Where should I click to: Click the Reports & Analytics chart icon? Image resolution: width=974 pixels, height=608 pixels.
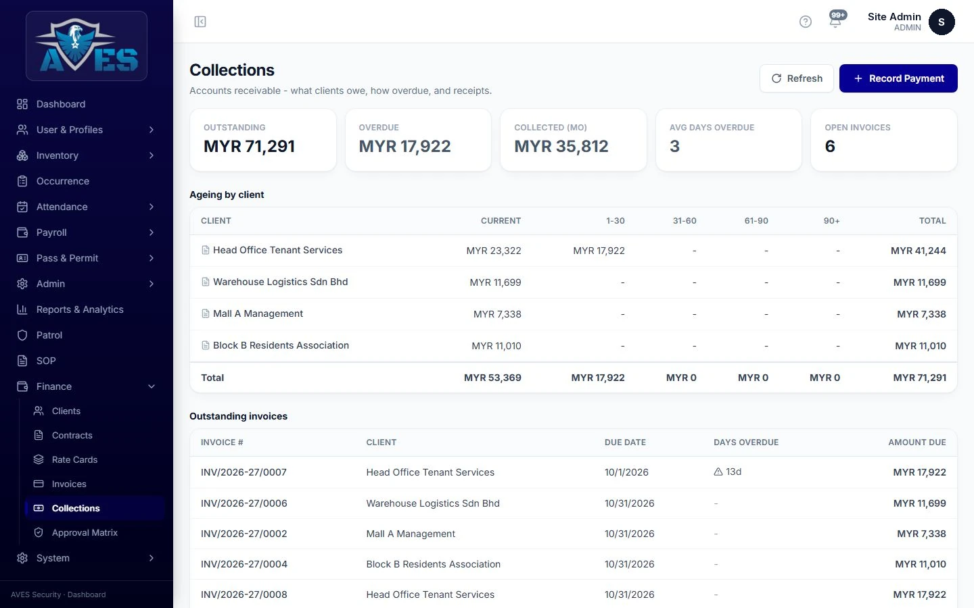(x=22, y=309)
